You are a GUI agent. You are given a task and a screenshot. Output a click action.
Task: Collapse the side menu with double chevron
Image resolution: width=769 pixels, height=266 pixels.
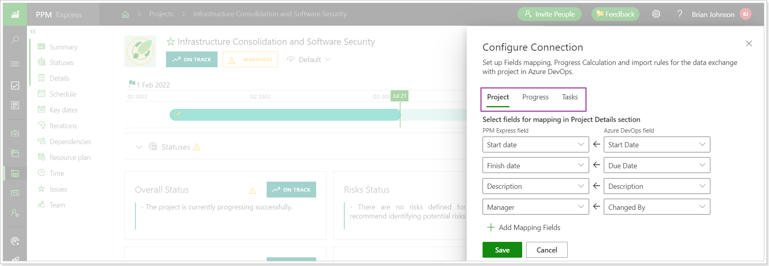[x=33, y=31]
